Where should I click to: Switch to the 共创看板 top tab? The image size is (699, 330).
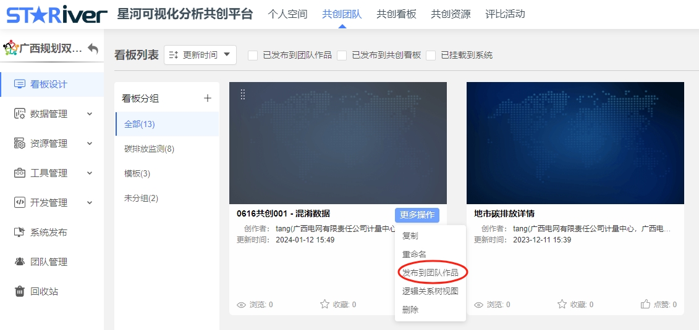pos(396,14)
